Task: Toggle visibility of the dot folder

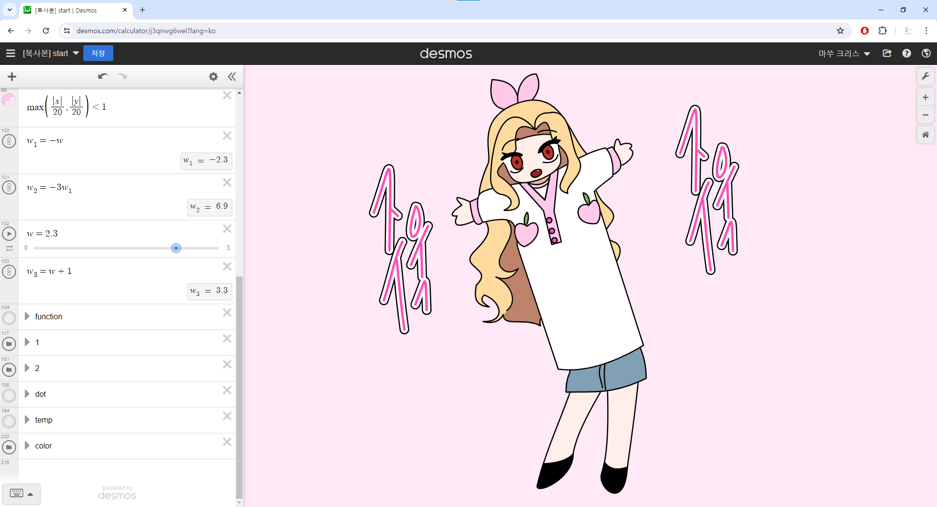Action: pyautogui.click(x=9, y=395)
